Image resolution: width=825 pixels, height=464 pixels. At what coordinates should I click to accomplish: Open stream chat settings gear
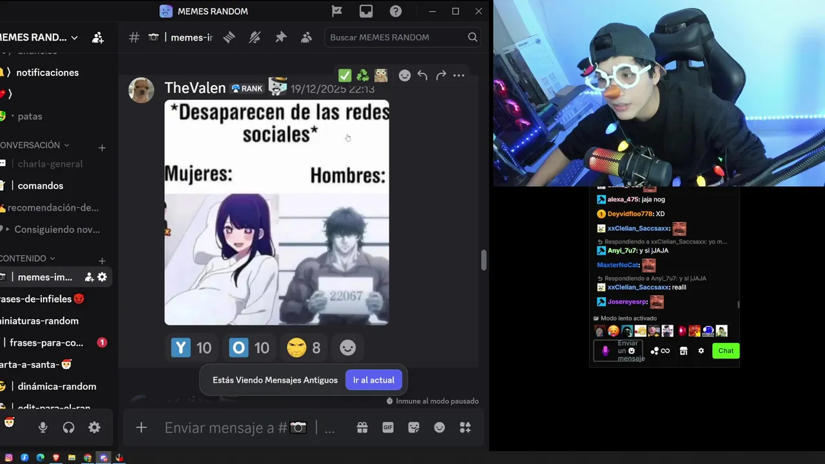tap(701, 351)
